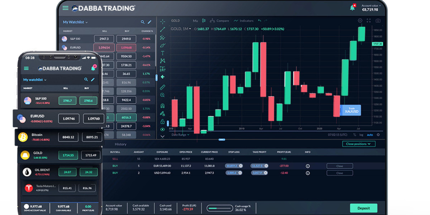View info for the -12.40 profit position
430x215 pixels.
(x=307, y=173)
